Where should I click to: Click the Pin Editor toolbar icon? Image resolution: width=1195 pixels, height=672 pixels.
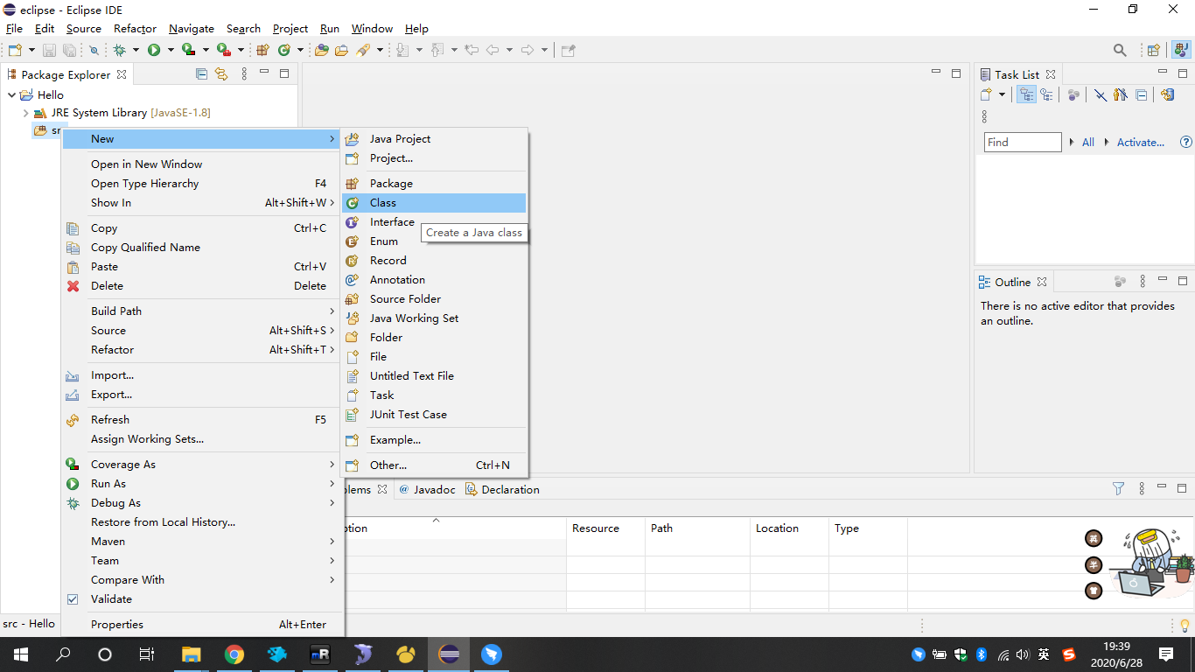(x=568, y=50)
